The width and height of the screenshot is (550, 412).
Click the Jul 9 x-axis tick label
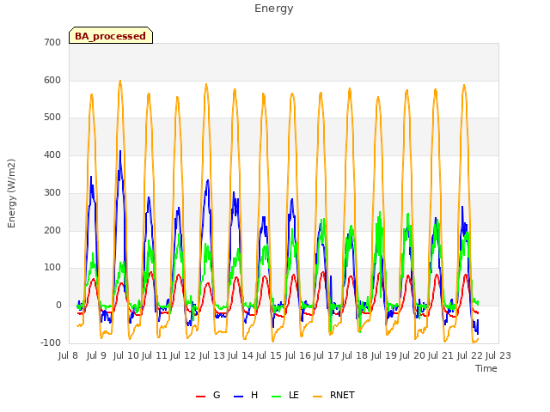tap(96, 355)
